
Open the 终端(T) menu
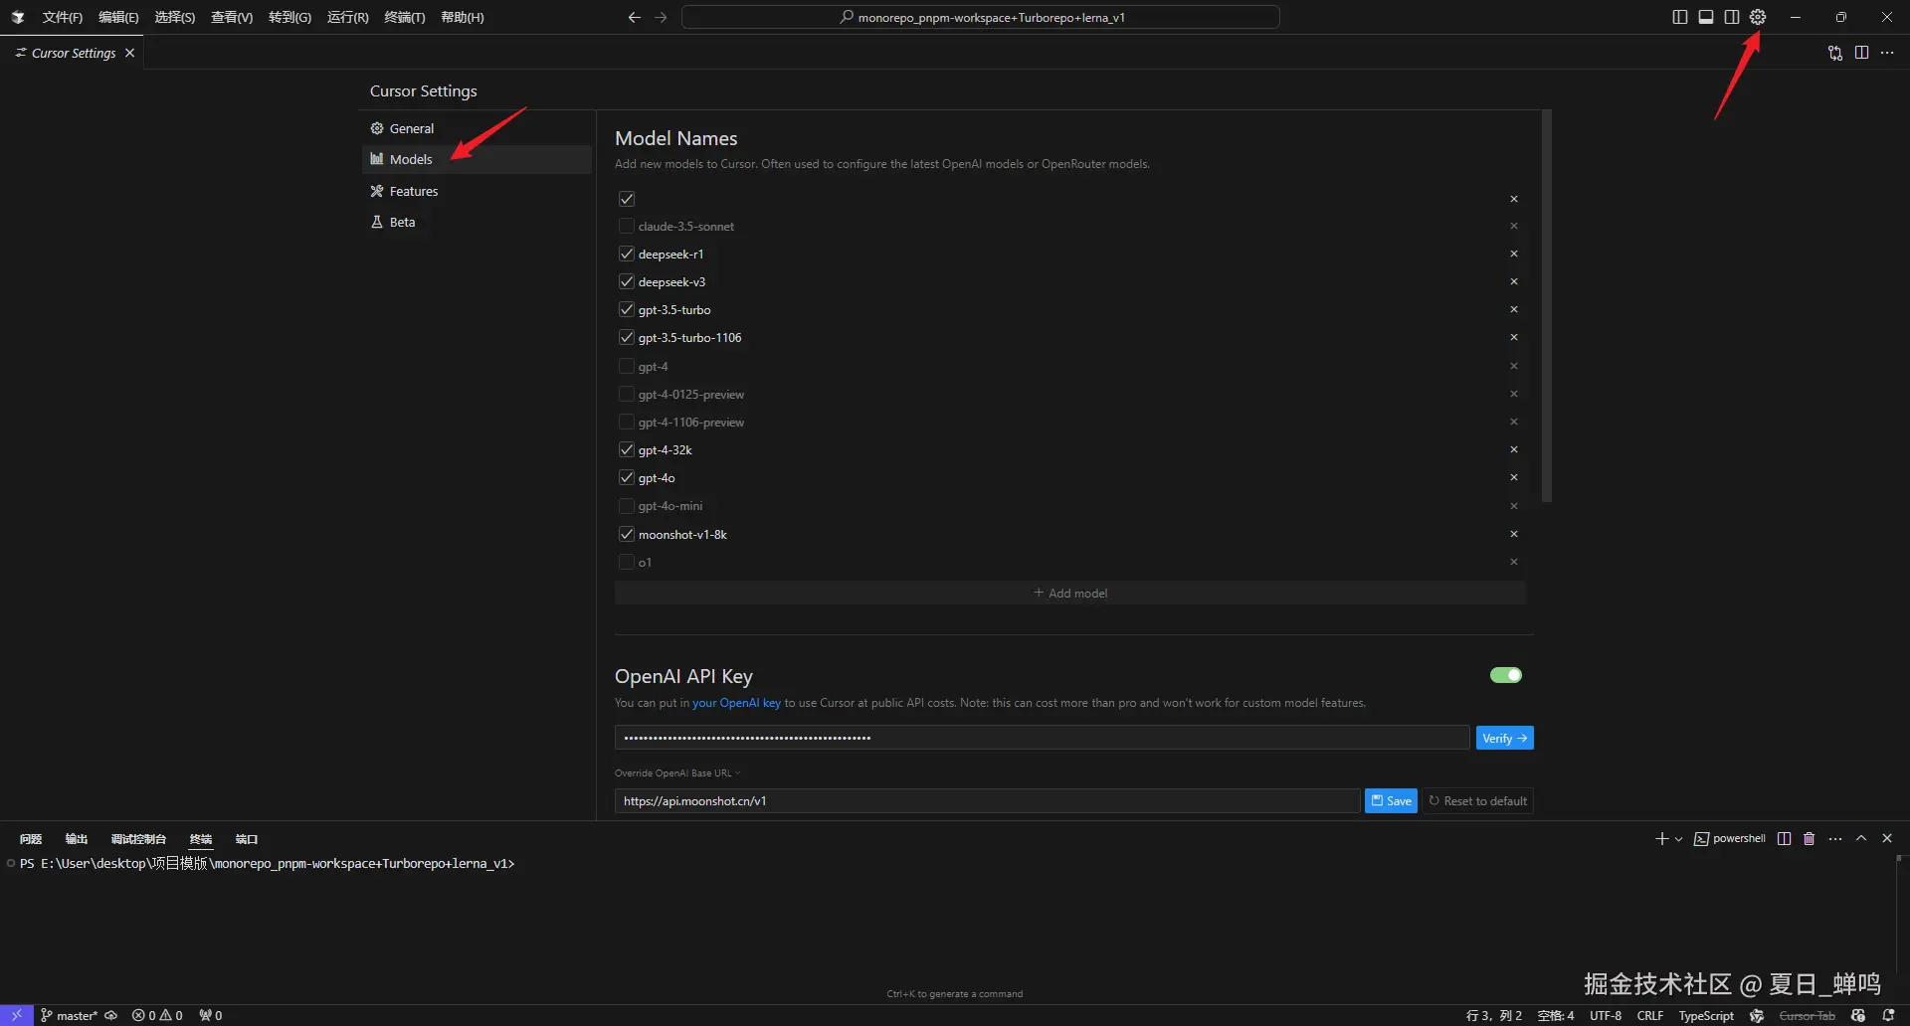pyautogui.click(x=405, y=17)
